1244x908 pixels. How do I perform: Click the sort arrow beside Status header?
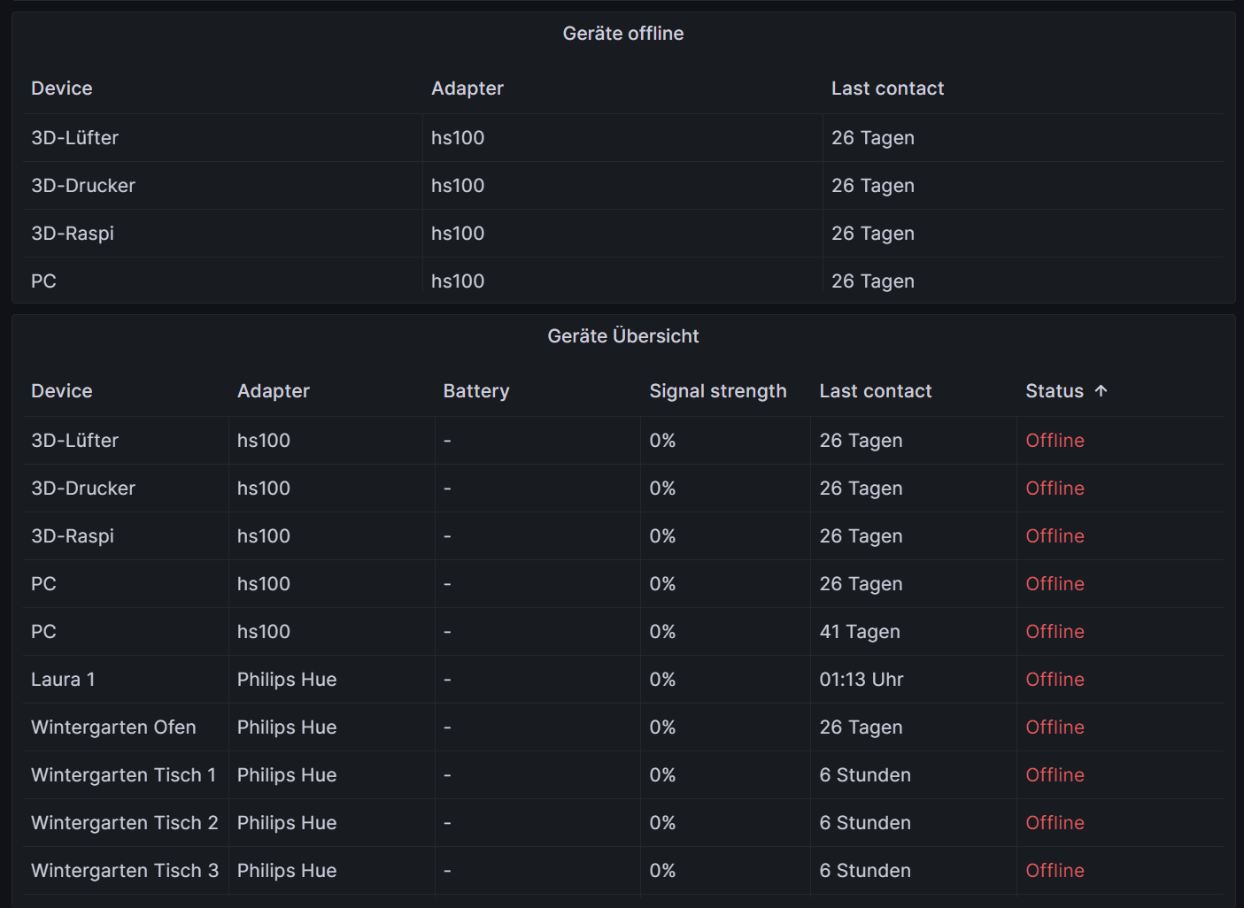coord(1101,390)
